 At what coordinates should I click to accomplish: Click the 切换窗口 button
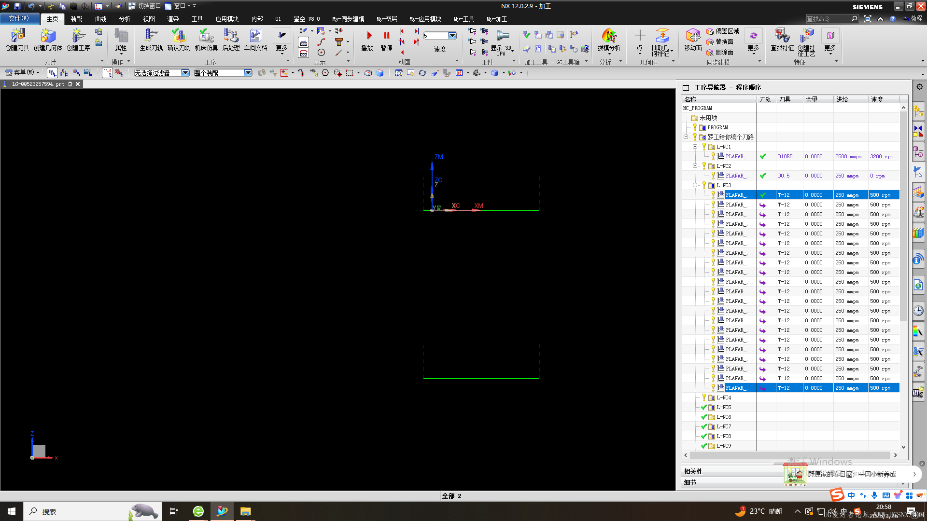(x=144, y=6)
